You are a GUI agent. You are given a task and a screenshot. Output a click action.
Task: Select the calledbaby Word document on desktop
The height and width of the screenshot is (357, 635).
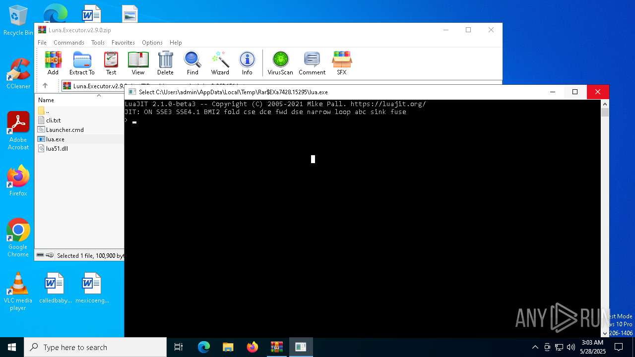pos(55,288)
